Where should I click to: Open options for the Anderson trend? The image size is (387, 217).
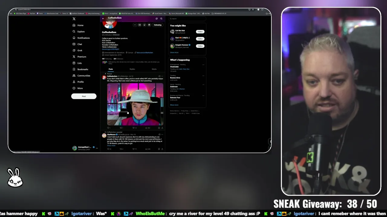203,85
